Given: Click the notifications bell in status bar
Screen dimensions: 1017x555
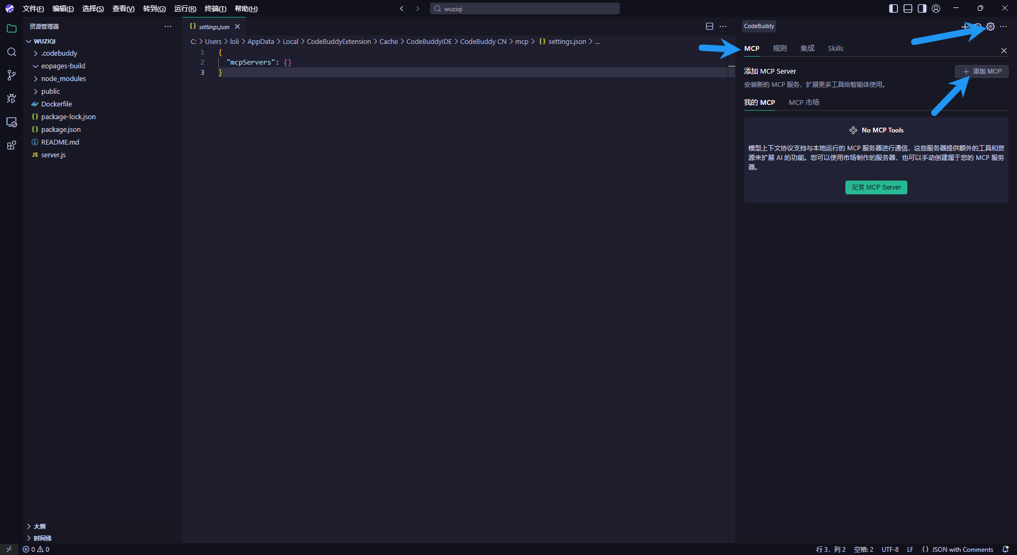Looking at the screenshot, I should click(1005, 549).
